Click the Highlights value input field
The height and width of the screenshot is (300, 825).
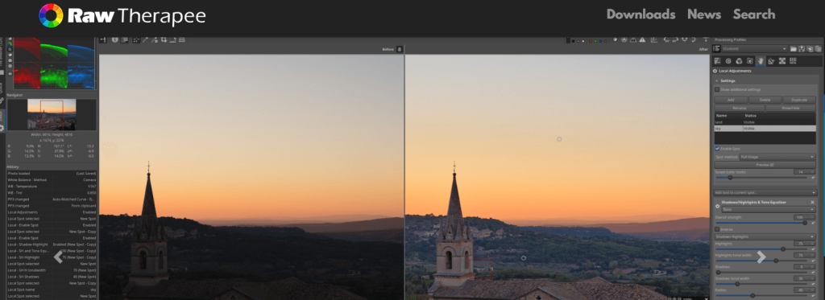click(x=805, y=244)
